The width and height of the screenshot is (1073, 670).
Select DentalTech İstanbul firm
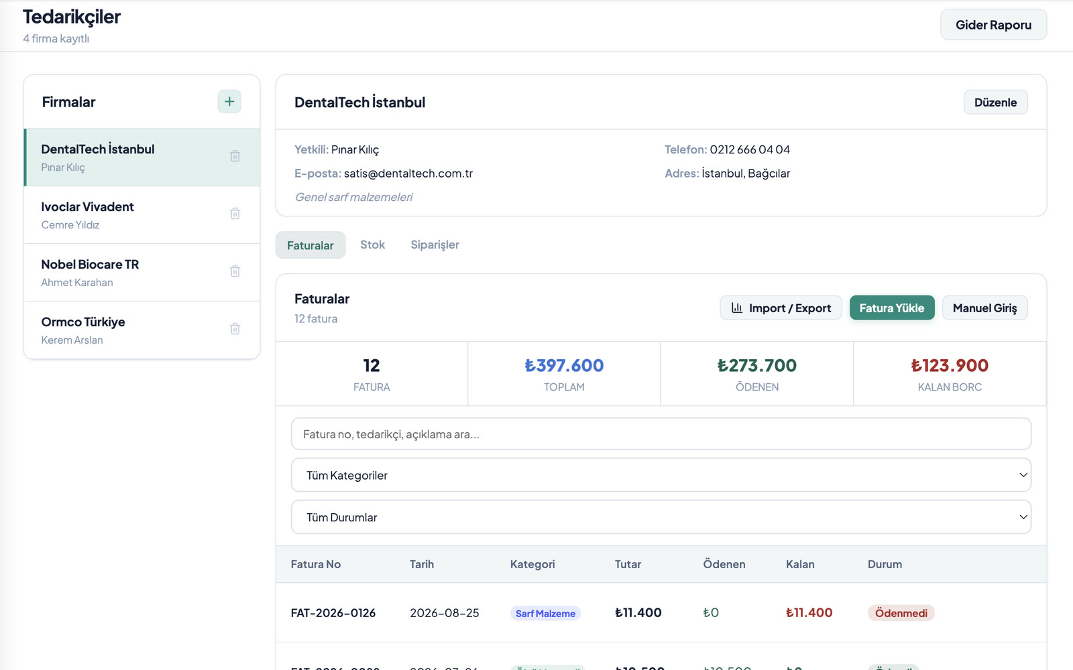click(x=142, y=157)
